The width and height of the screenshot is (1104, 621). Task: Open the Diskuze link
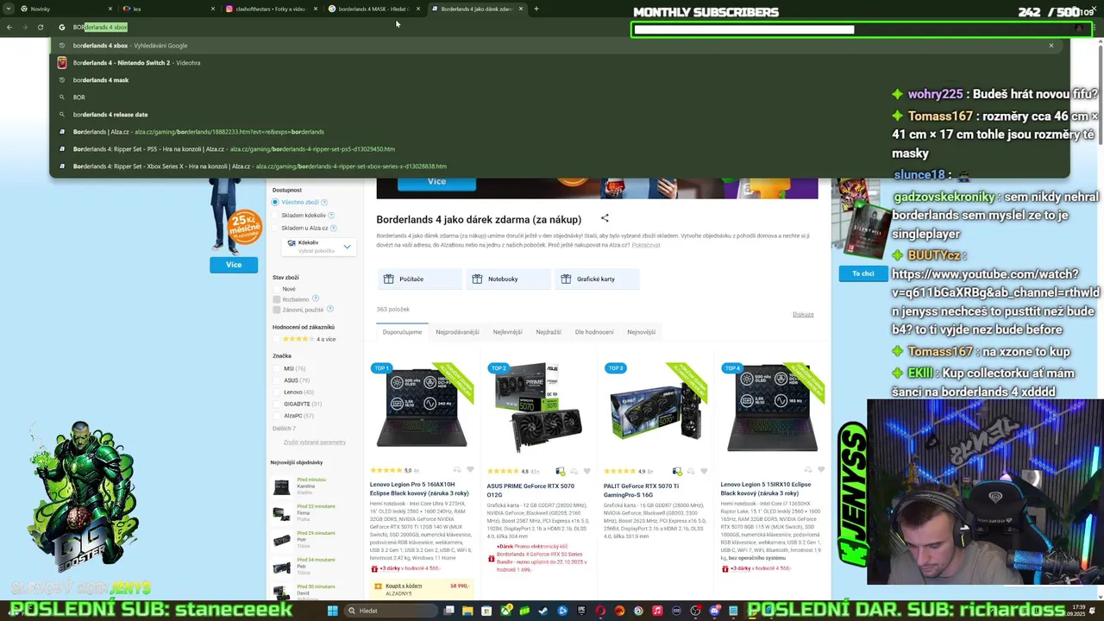[803, 314]
